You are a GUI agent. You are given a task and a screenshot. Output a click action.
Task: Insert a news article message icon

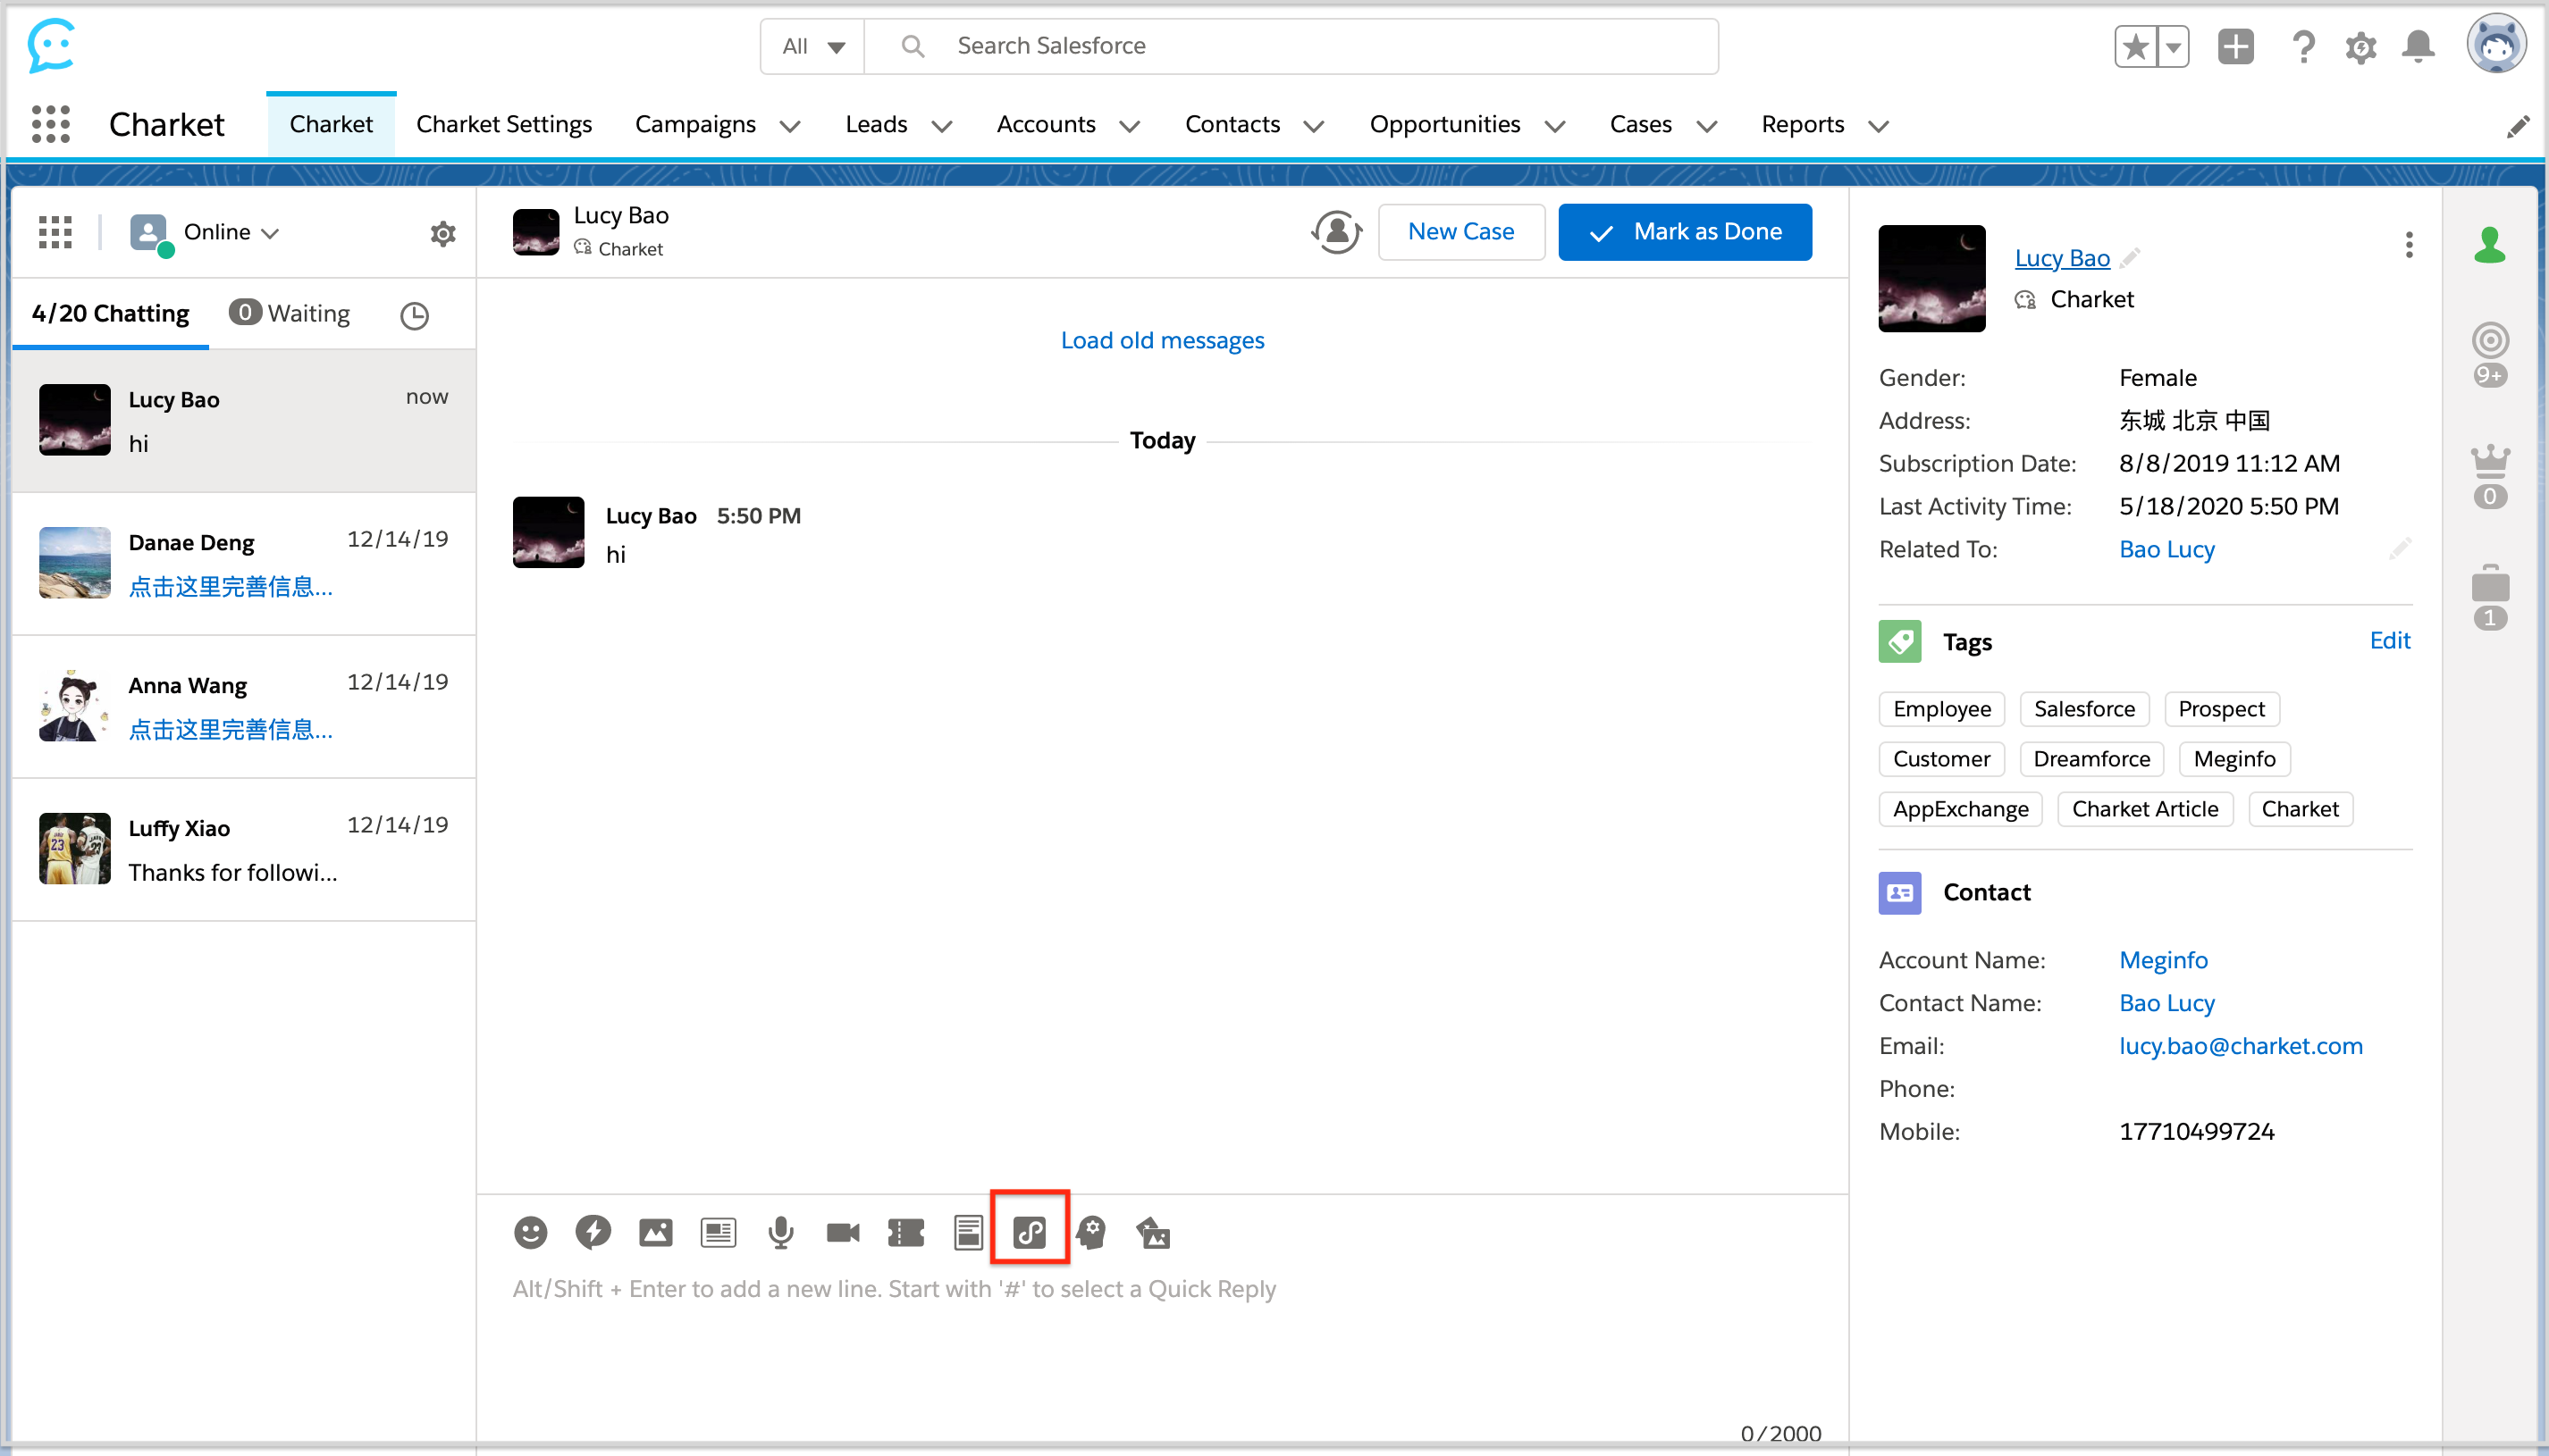719,1233
